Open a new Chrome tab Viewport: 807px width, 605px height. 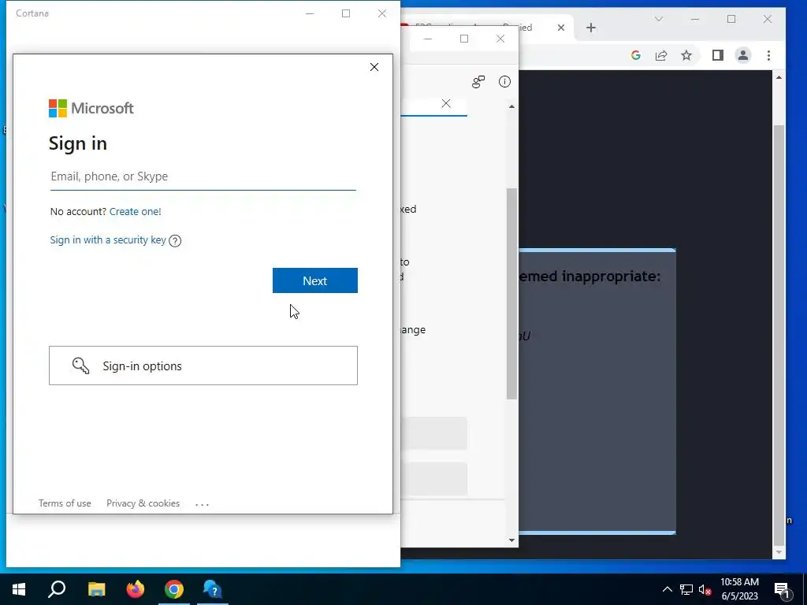point(591,28)
